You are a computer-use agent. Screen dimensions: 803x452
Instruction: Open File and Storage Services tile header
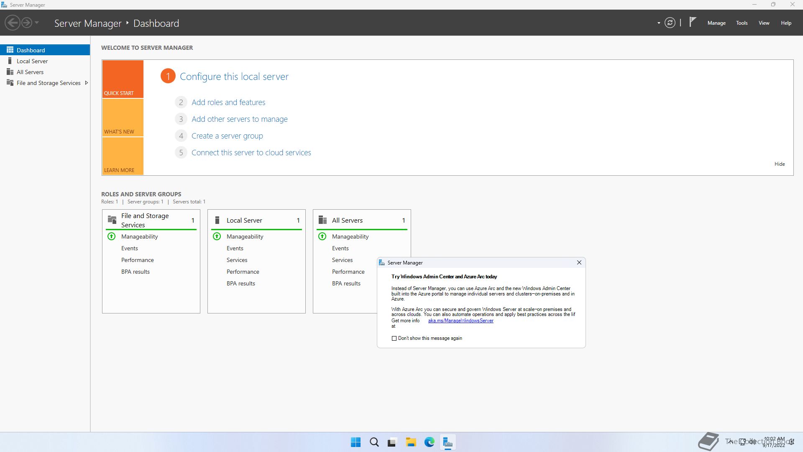coord(151,220)
